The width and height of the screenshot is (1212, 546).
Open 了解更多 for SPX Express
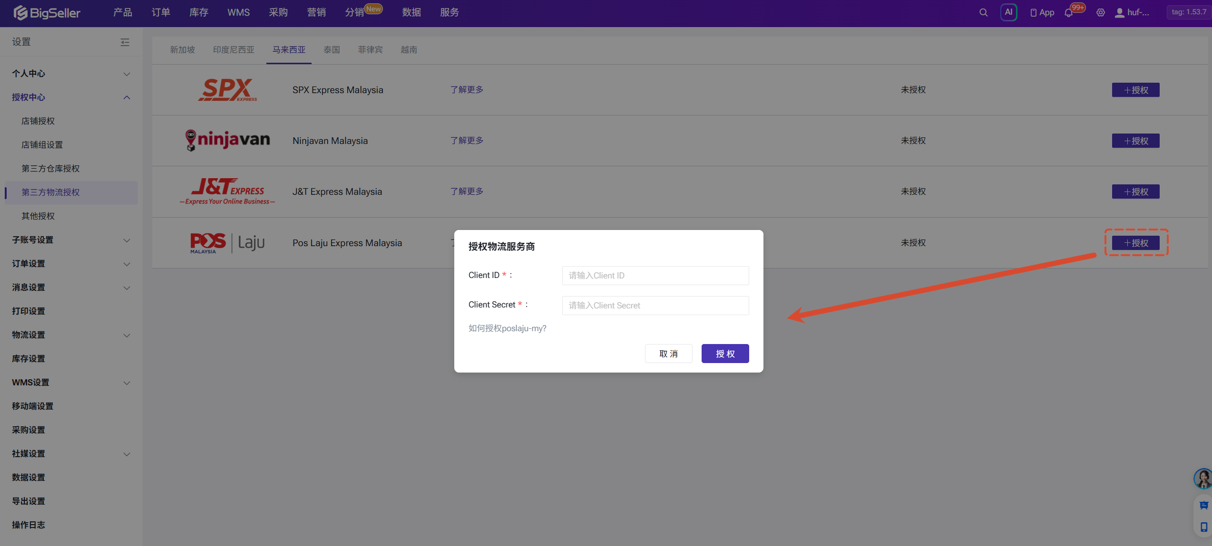467,90
